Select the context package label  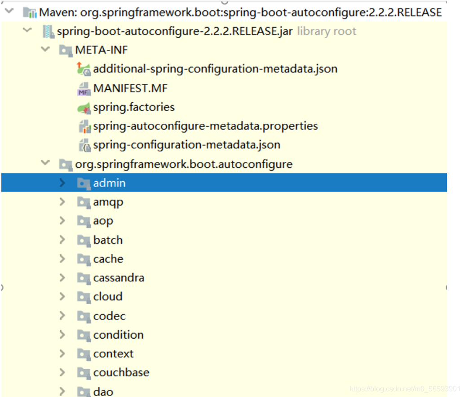tap(113, 354)
